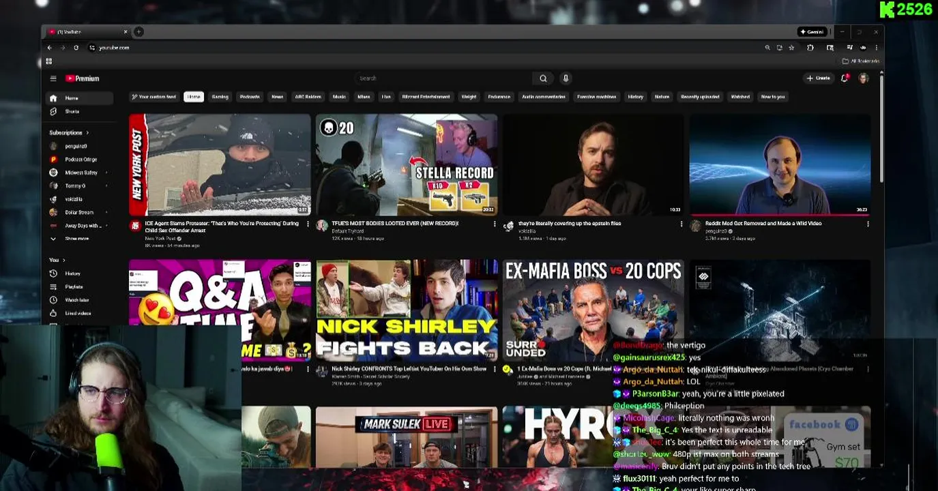
Task: Start voice search with microphone icon
Action: point(566,78)
